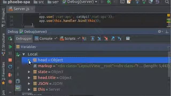Click VCS commit icon with green arrow
This screenshot has height=96, width=171.
144,2
